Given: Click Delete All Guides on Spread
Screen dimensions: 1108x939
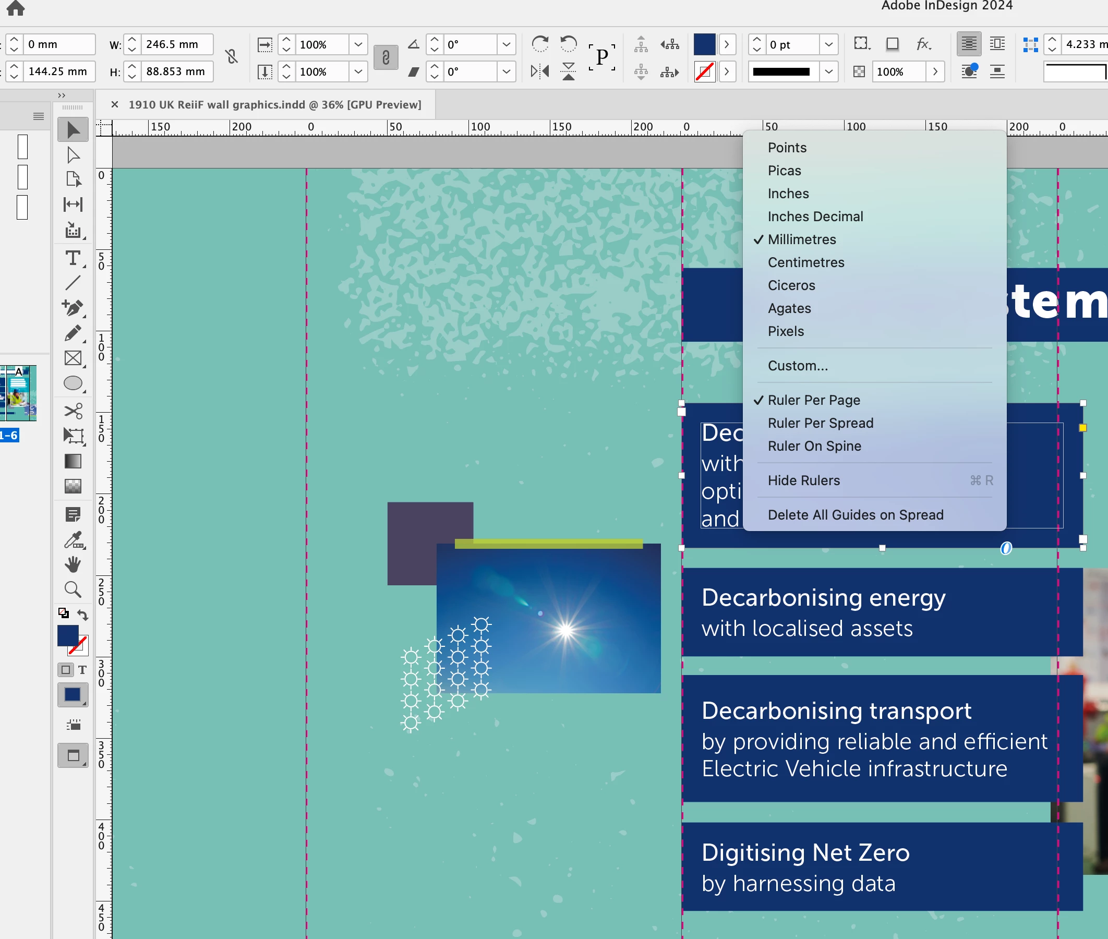Looking at the screenshot, I should tap(855, 515).
